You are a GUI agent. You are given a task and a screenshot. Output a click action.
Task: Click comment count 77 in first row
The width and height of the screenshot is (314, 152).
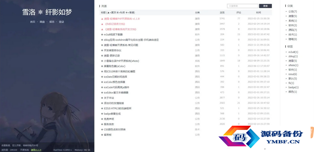tap(239, 19)
